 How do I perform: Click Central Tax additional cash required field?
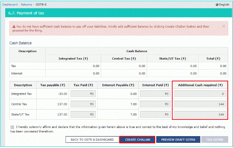[x=200, y=105]
